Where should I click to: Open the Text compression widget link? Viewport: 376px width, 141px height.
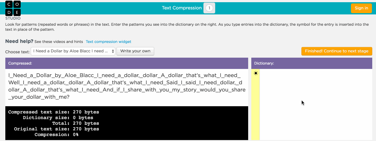[108, 41]
